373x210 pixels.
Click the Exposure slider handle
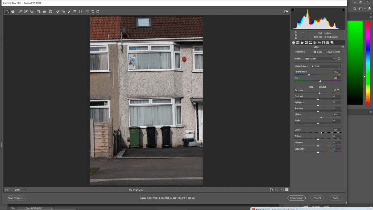click(x=319, y=93)
